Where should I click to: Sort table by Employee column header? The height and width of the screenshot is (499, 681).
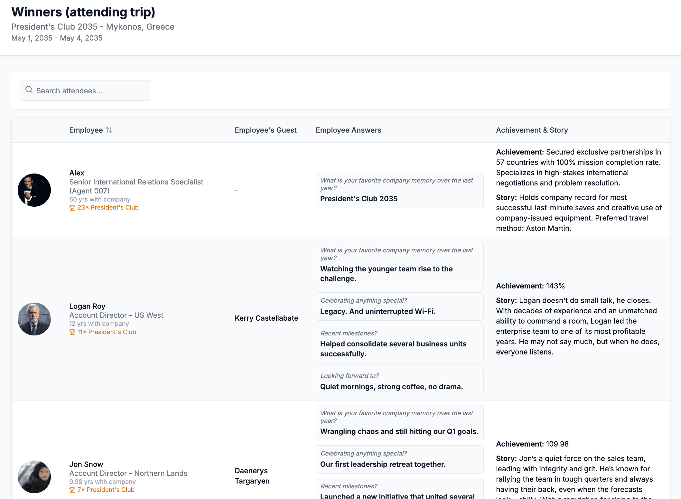point(86,130)
